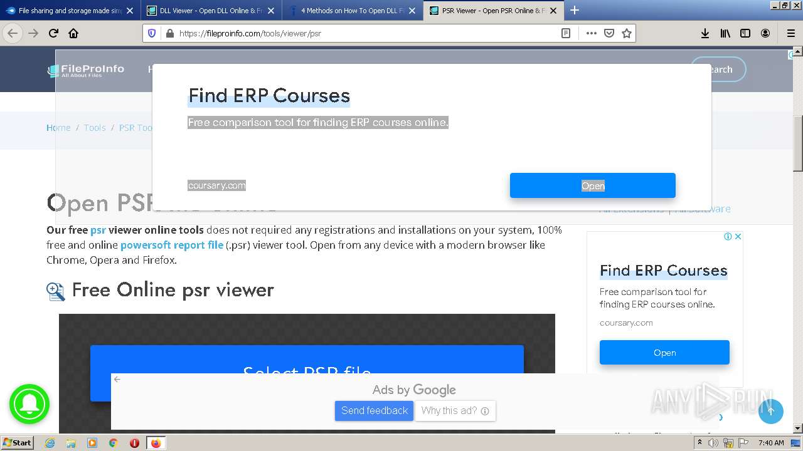The width and height of the screenshot is (803, 451).
Task: Click the FileProInfo logo
Action: click(x=86, y=70)
